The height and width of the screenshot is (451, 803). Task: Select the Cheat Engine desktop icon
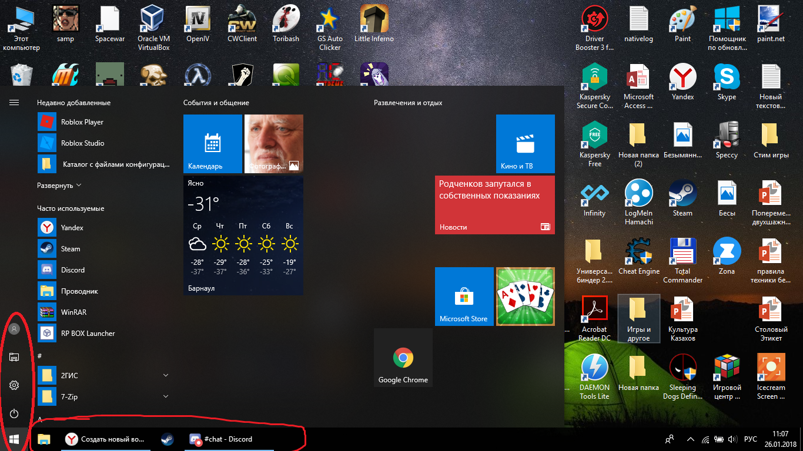pos(639,257)
